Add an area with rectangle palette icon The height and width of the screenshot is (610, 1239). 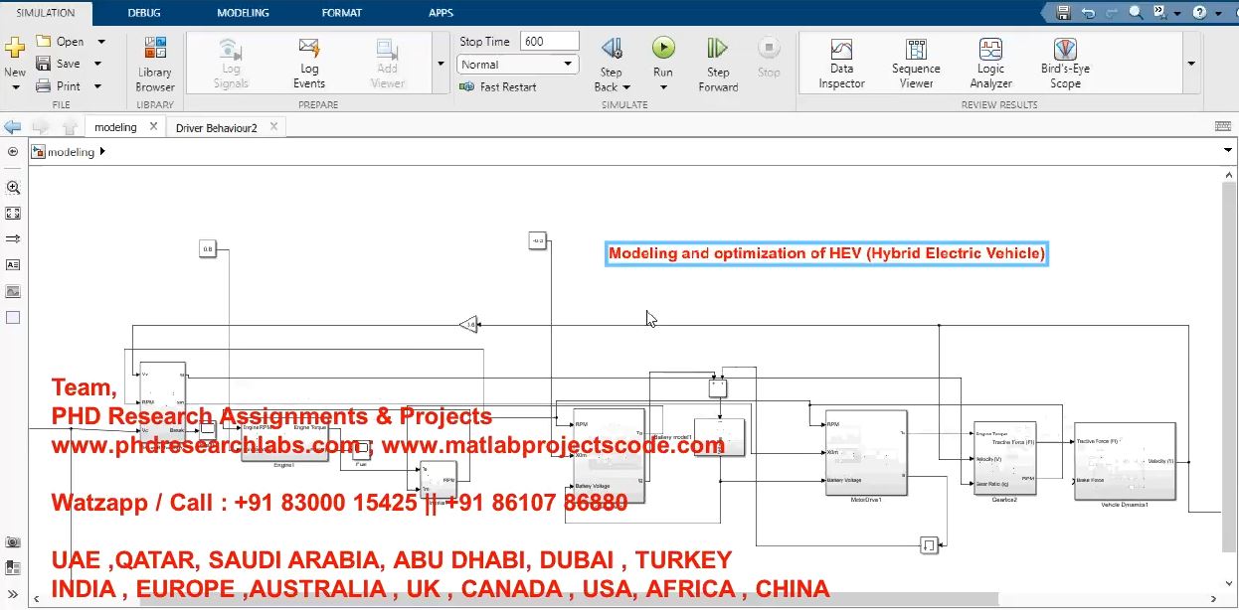(x=13, y=318)
